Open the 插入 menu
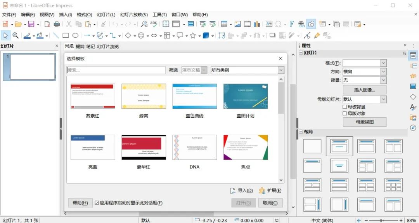This screenshot has width=419, height=223. tap(66, 15)
